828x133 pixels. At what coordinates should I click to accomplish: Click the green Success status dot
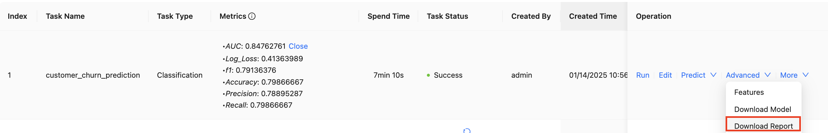point(428,75)
